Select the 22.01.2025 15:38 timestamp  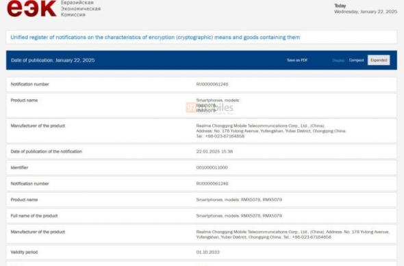point(214,152)
